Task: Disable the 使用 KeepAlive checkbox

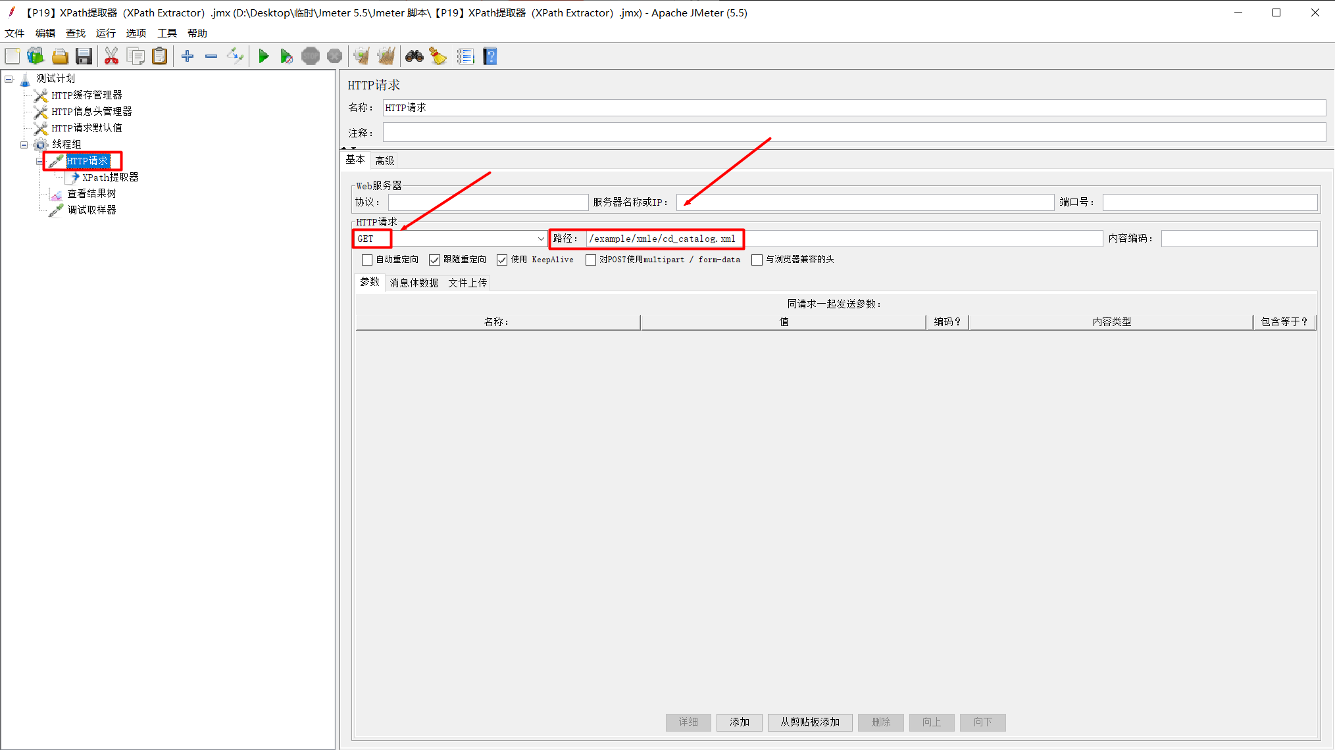Action: [x=502, y=260]
